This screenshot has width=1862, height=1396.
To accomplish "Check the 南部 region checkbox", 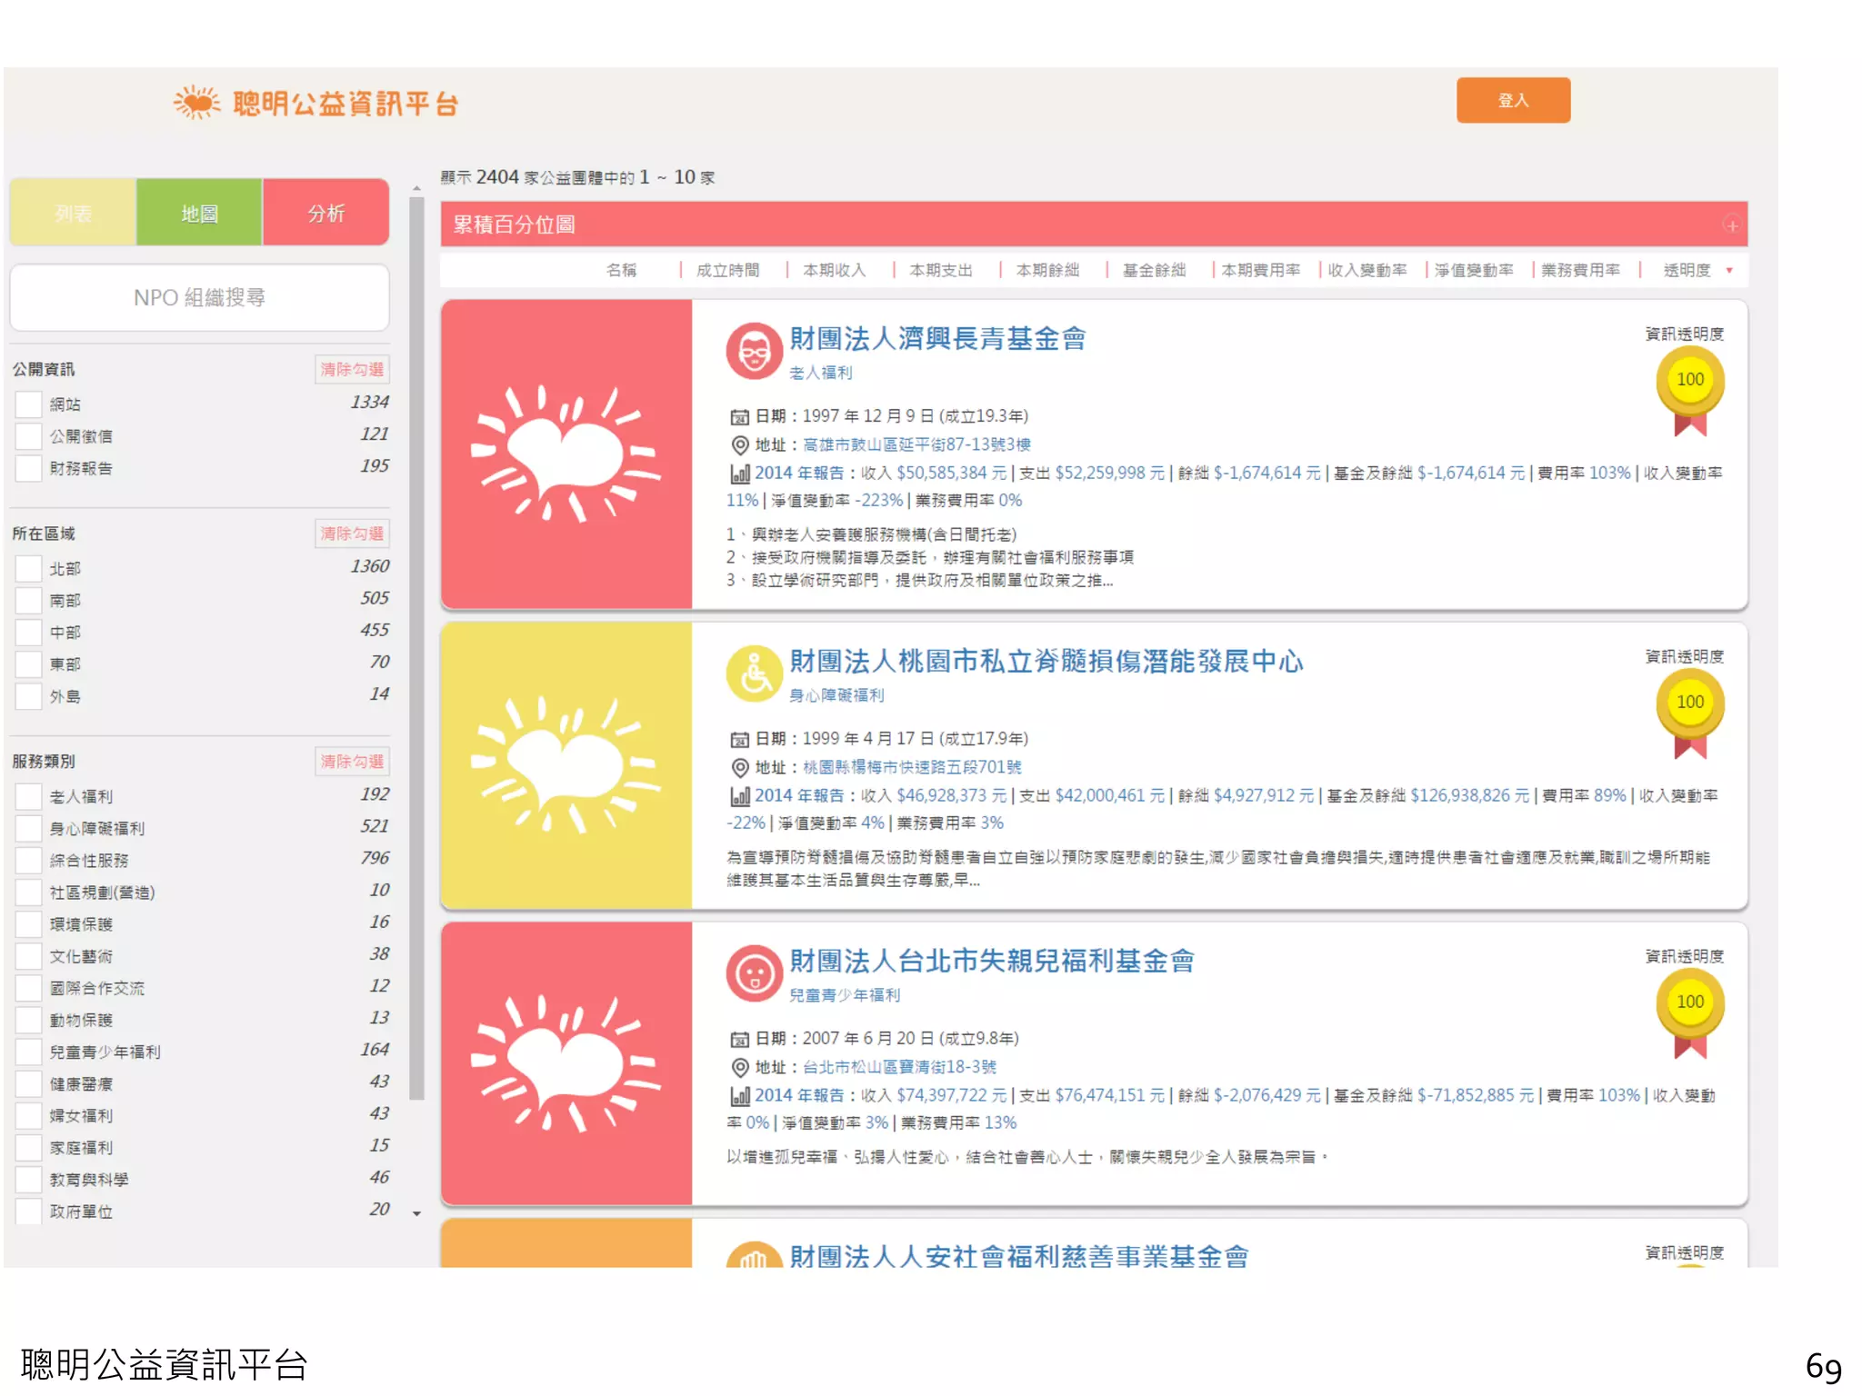I will 28,601.
